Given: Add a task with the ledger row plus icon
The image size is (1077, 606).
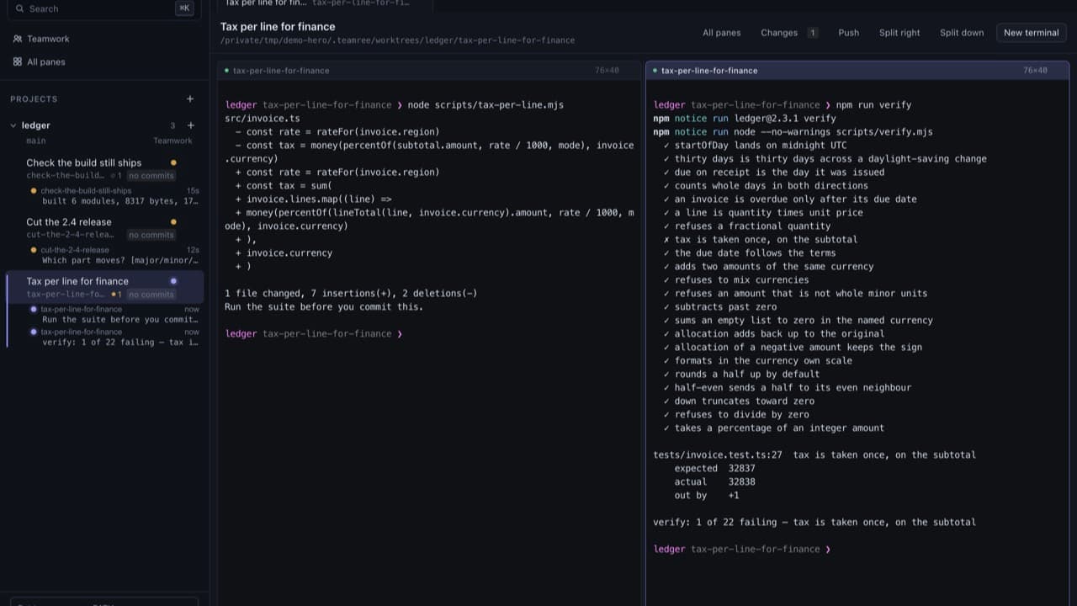Looking at the screenshot, I should pos(190,125).
